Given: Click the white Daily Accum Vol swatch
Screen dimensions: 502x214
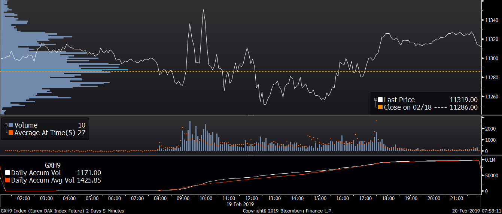Looking at the screenshot, I should (7, 173).
